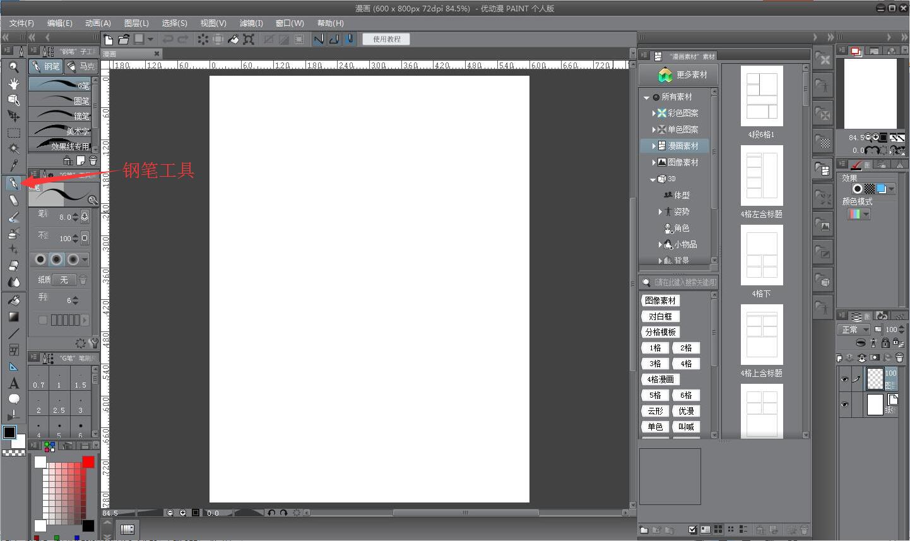Click the 云形 tag button
The width and height of the screenshot is (910, 541).
[655, 411]
